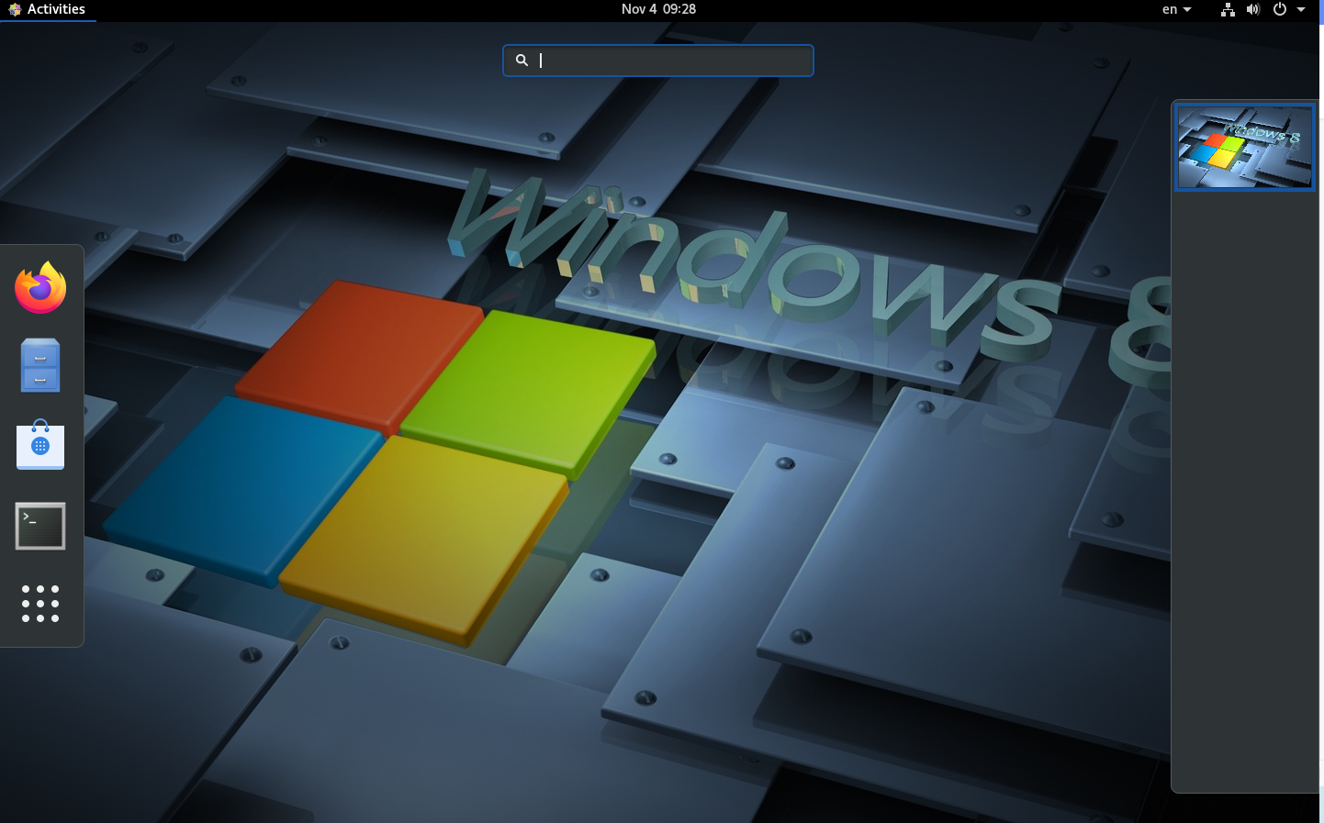Click the volume speaker icon
This screenshot has width=1324, height=823.
click(1253, 9)
